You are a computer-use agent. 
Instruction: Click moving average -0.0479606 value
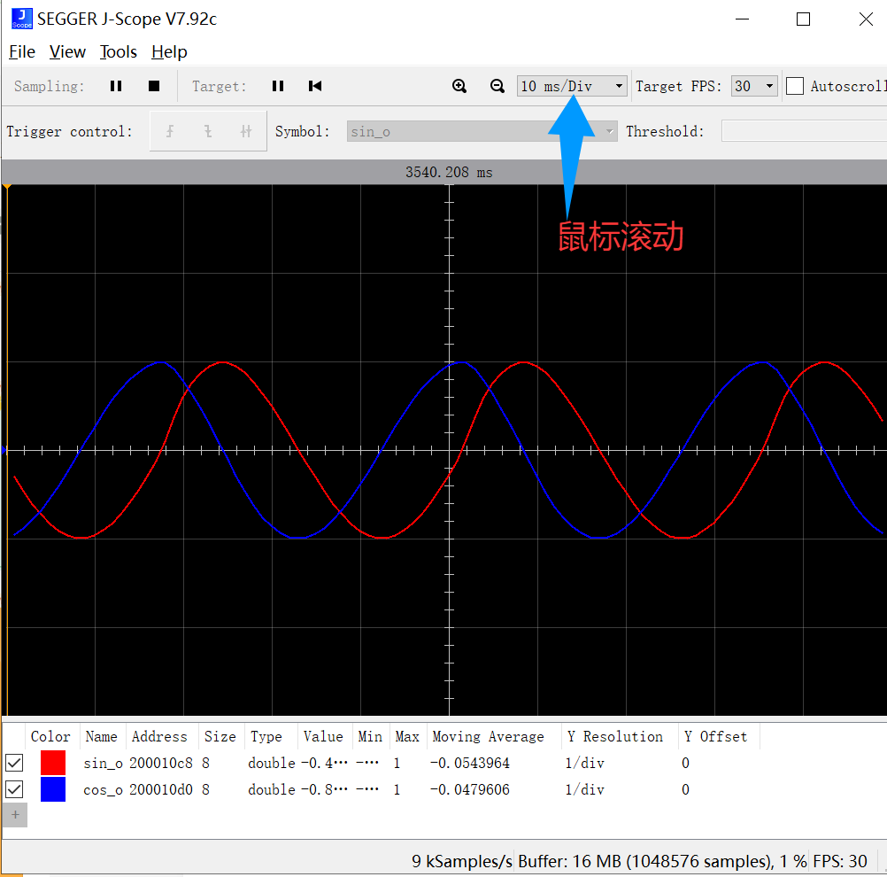(x=470, y=790)
